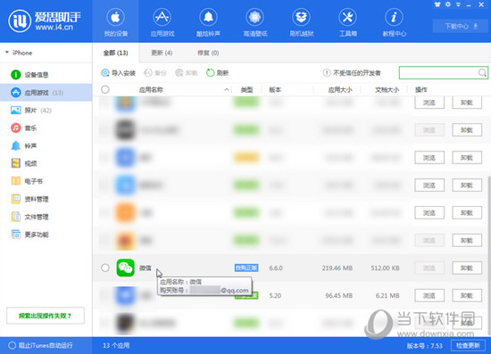This screenshot has height=354, width=491.
Task: Switch to the 全部 (13) tab
Action: pos(115,53)
